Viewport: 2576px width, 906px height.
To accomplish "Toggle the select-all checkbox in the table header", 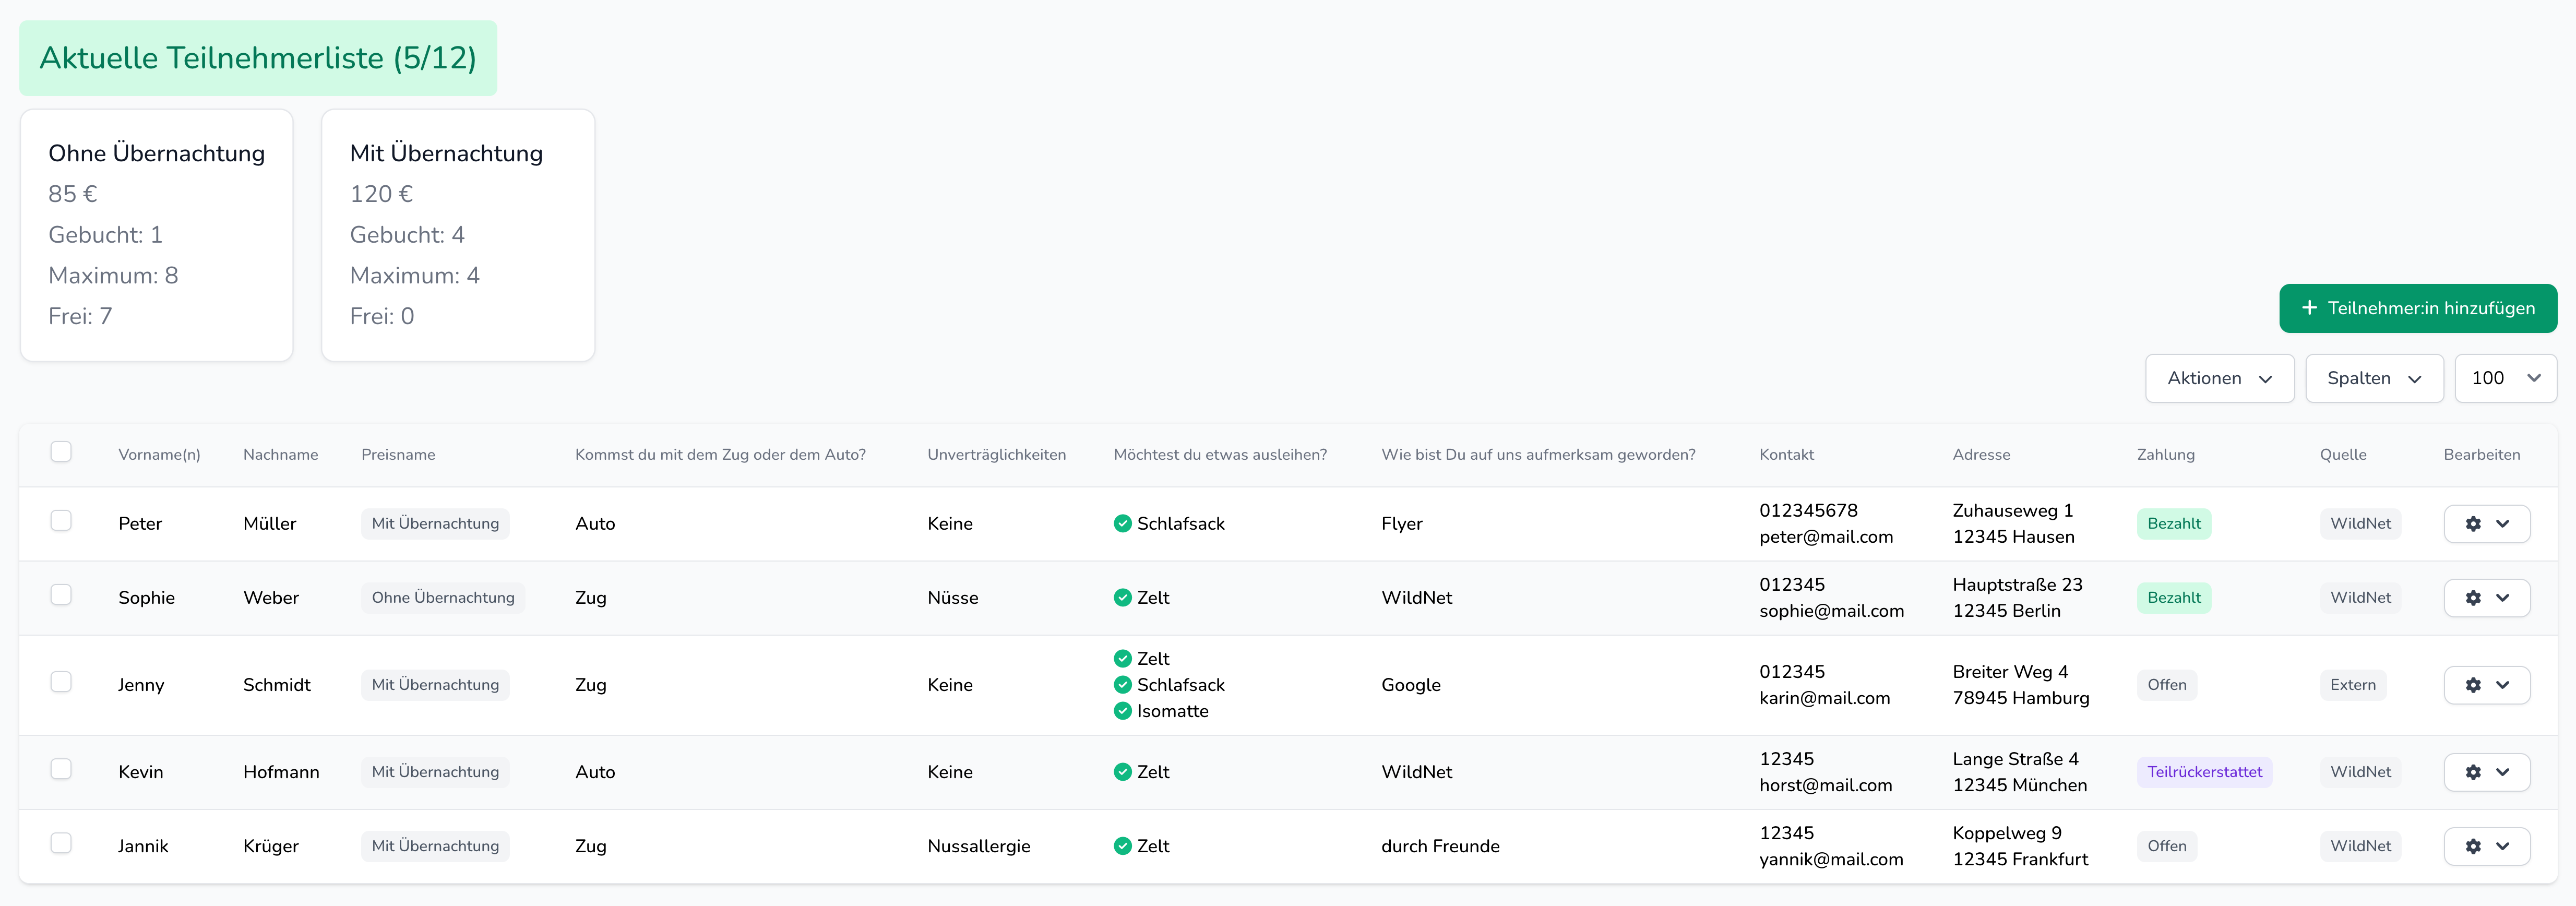I will pos(61,452).
